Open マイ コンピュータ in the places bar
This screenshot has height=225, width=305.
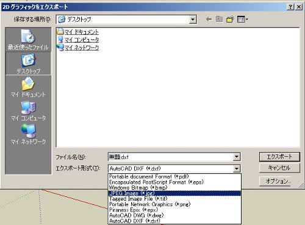click(28, 111)
